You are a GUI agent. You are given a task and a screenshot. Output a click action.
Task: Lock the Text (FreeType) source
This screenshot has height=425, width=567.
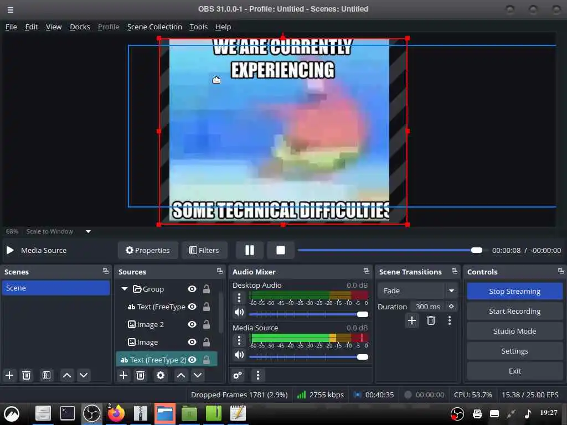point(207,307)
